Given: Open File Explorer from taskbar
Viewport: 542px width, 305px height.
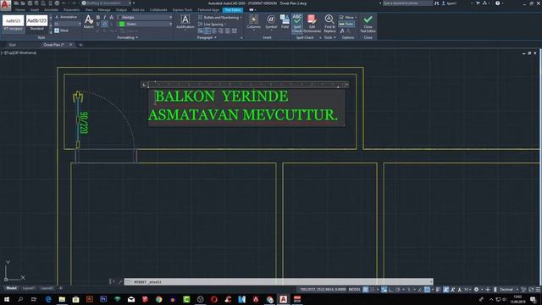Looking at the screenshot, I should pos(62,299).
